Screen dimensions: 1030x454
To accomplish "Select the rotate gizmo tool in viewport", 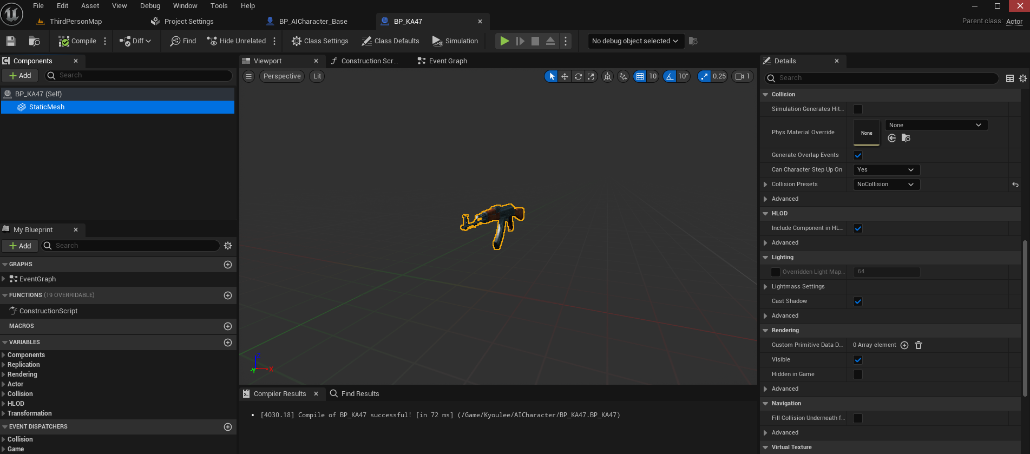I will [x=578, y=76].
